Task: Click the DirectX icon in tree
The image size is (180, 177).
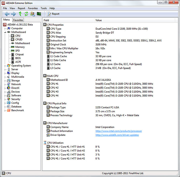Action: [x=8, y=88]
